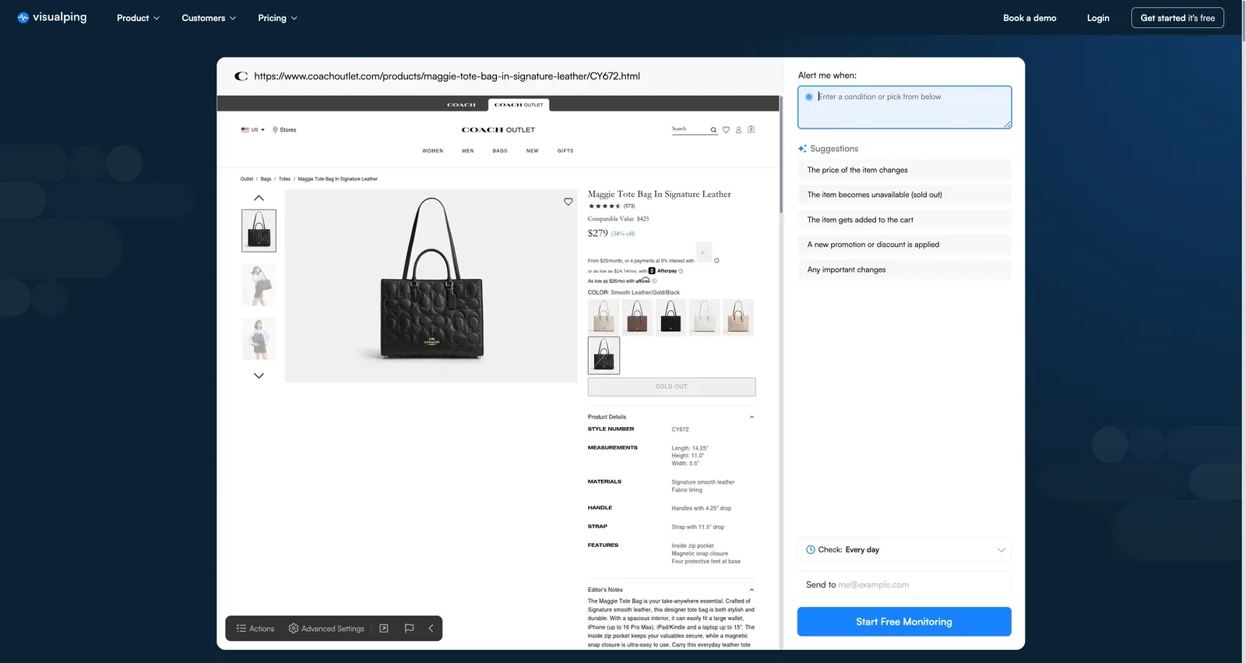
Task: Open the MEN menu
Action: pos(468,151)
